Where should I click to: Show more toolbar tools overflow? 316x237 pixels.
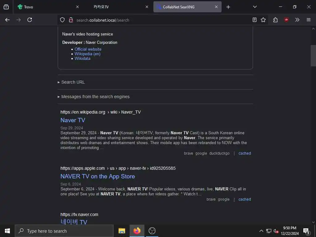point(297,20)
